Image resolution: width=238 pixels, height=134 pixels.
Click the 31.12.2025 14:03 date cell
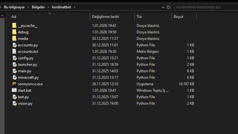[x=105, y=71]
